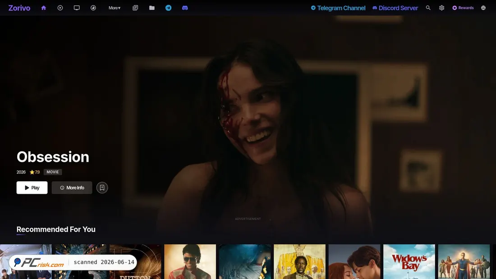Click the 7.9 star rating

(35, 172)
